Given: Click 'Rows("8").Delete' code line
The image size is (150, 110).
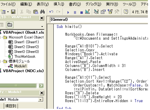Looking at the screenshot, I should click(82, 93).
